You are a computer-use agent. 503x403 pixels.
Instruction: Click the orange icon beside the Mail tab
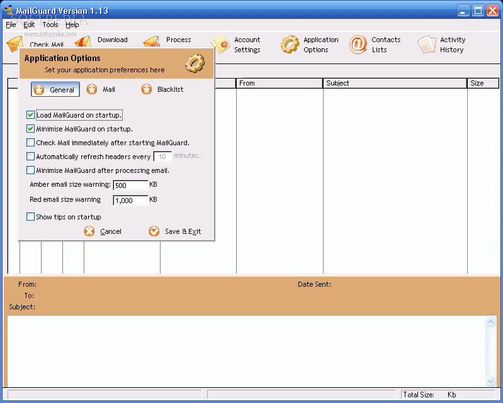click(92, 89)
